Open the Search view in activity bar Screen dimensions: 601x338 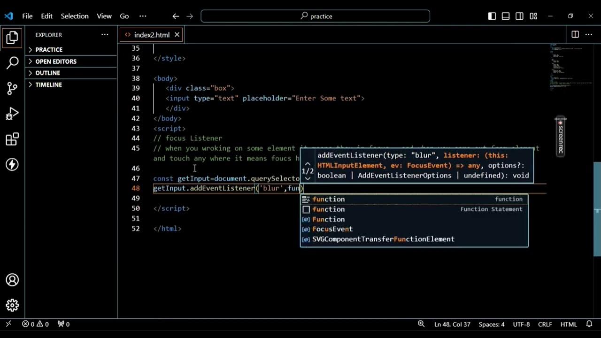point(12,63)
